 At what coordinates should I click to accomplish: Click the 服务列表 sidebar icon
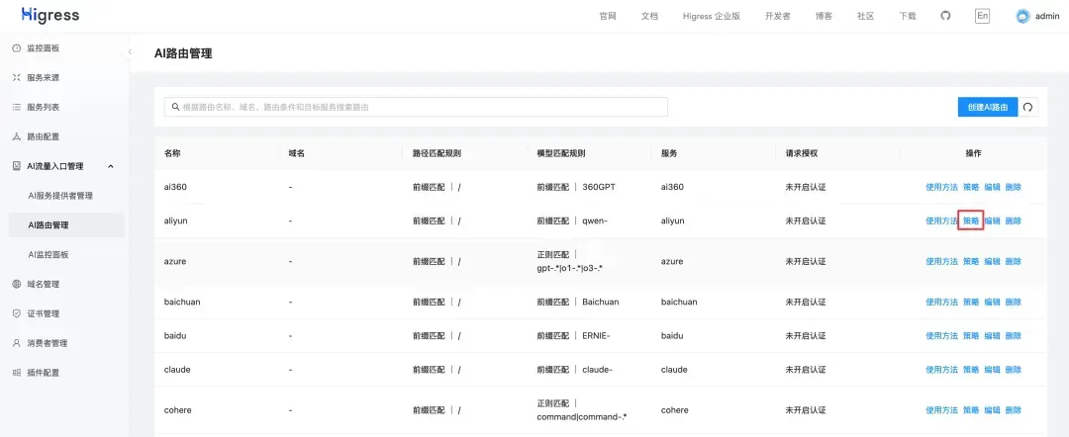click(x=17, y=108)
